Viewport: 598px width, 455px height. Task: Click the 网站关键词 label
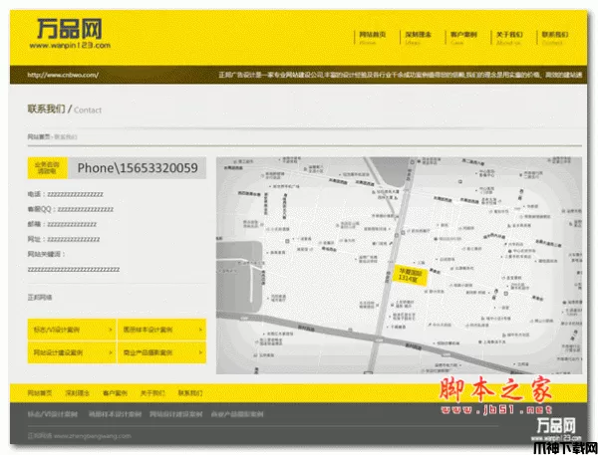(x=46, y=254)
